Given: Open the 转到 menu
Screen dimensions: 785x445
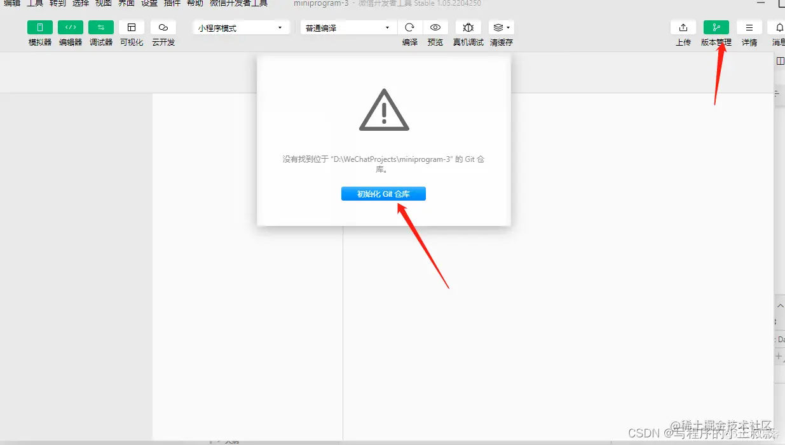Looking at the screenshot, I should [58, 3].
